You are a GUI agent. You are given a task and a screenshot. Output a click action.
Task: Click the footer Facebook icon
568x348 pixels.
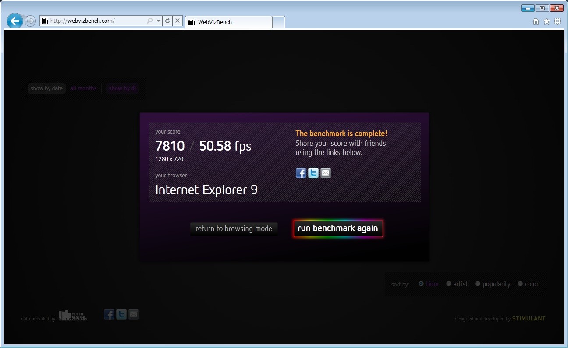[109, 314]
